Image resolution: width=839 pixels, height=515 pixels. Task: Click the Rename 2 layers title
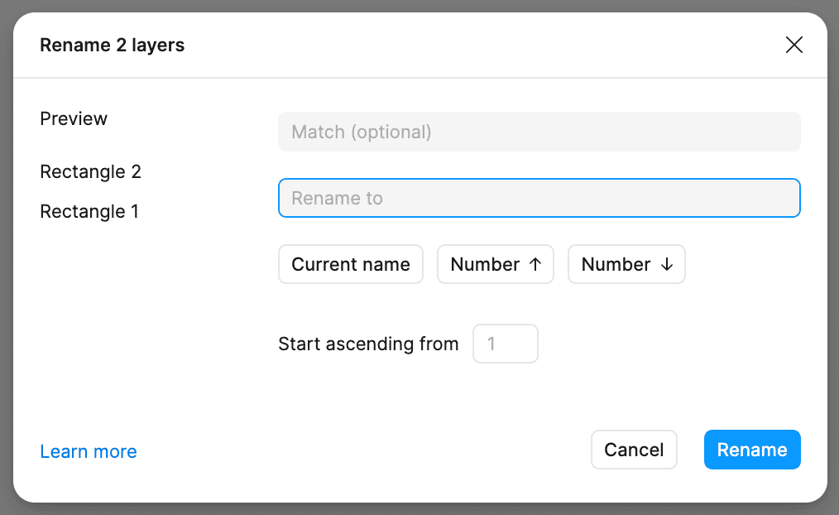click(x=113, y=45)
